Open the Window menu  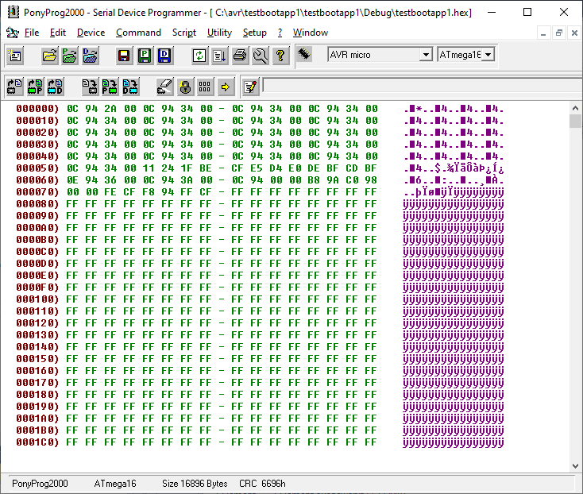311,33
